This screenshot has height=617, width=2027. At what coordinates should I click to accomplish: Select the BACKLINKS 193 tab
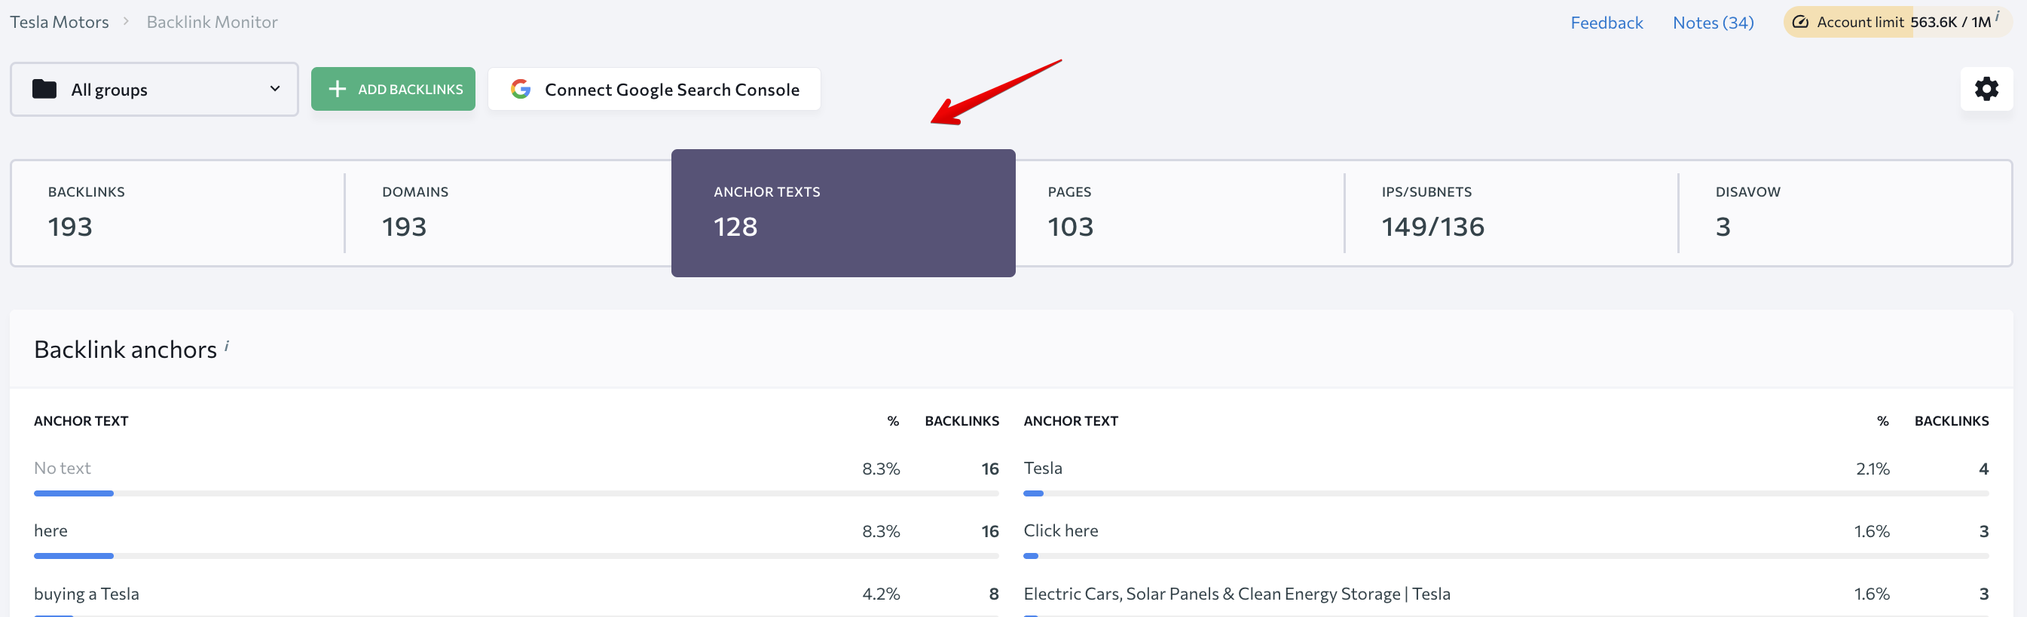click(x=178, y=213)
